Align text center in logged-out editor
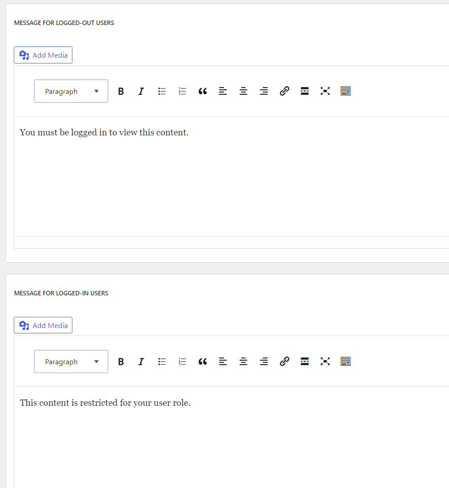 point(243,91)
